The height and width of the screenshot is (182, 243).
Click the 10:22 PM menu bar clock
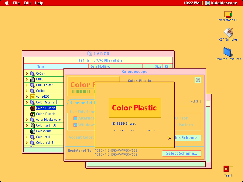tap(192, 3)
